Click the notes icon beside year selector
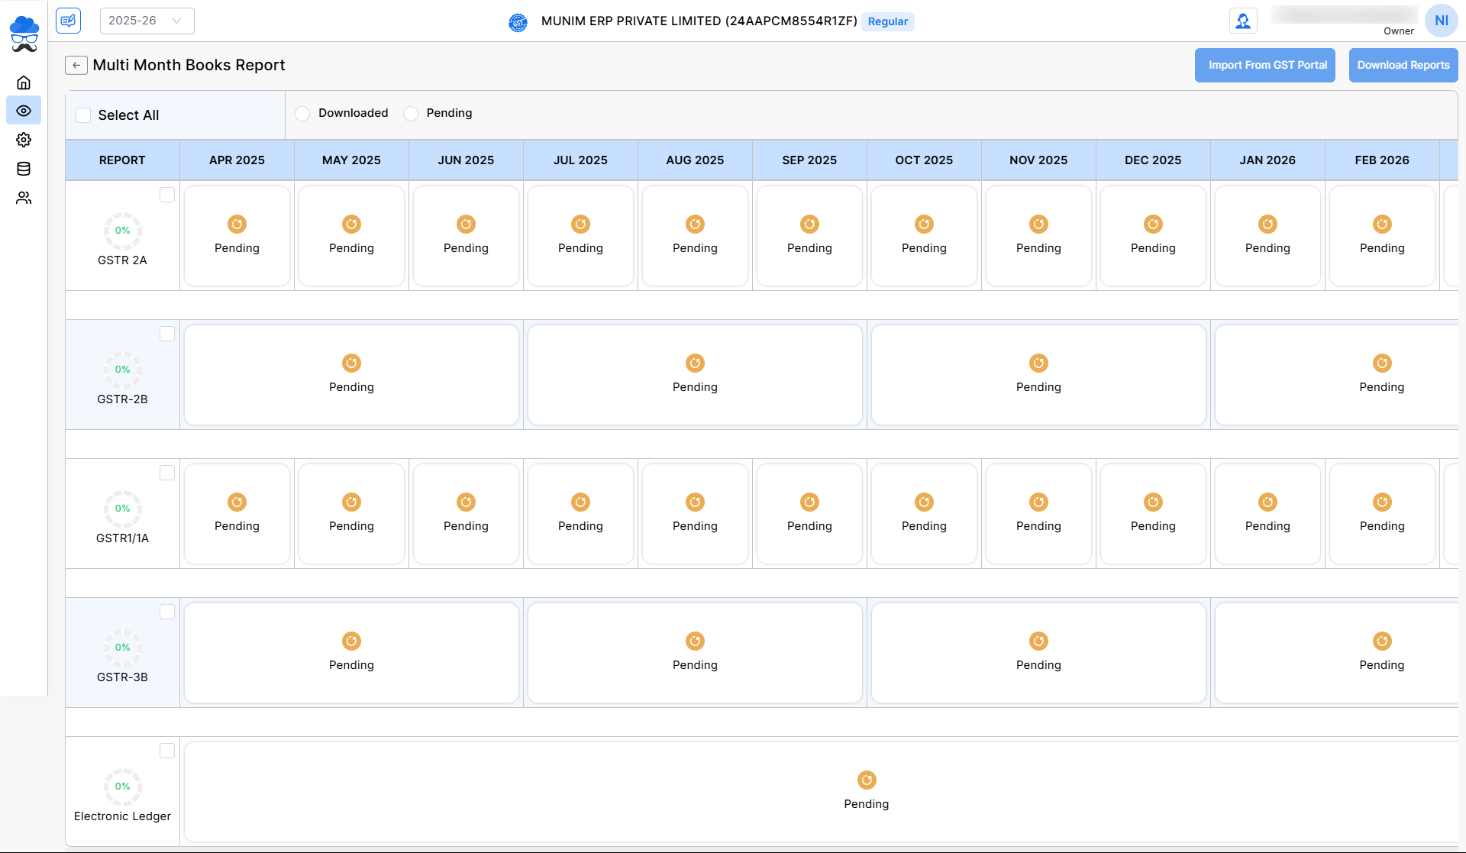Viewport: 1466px width, 853px height. click(69, 21)
